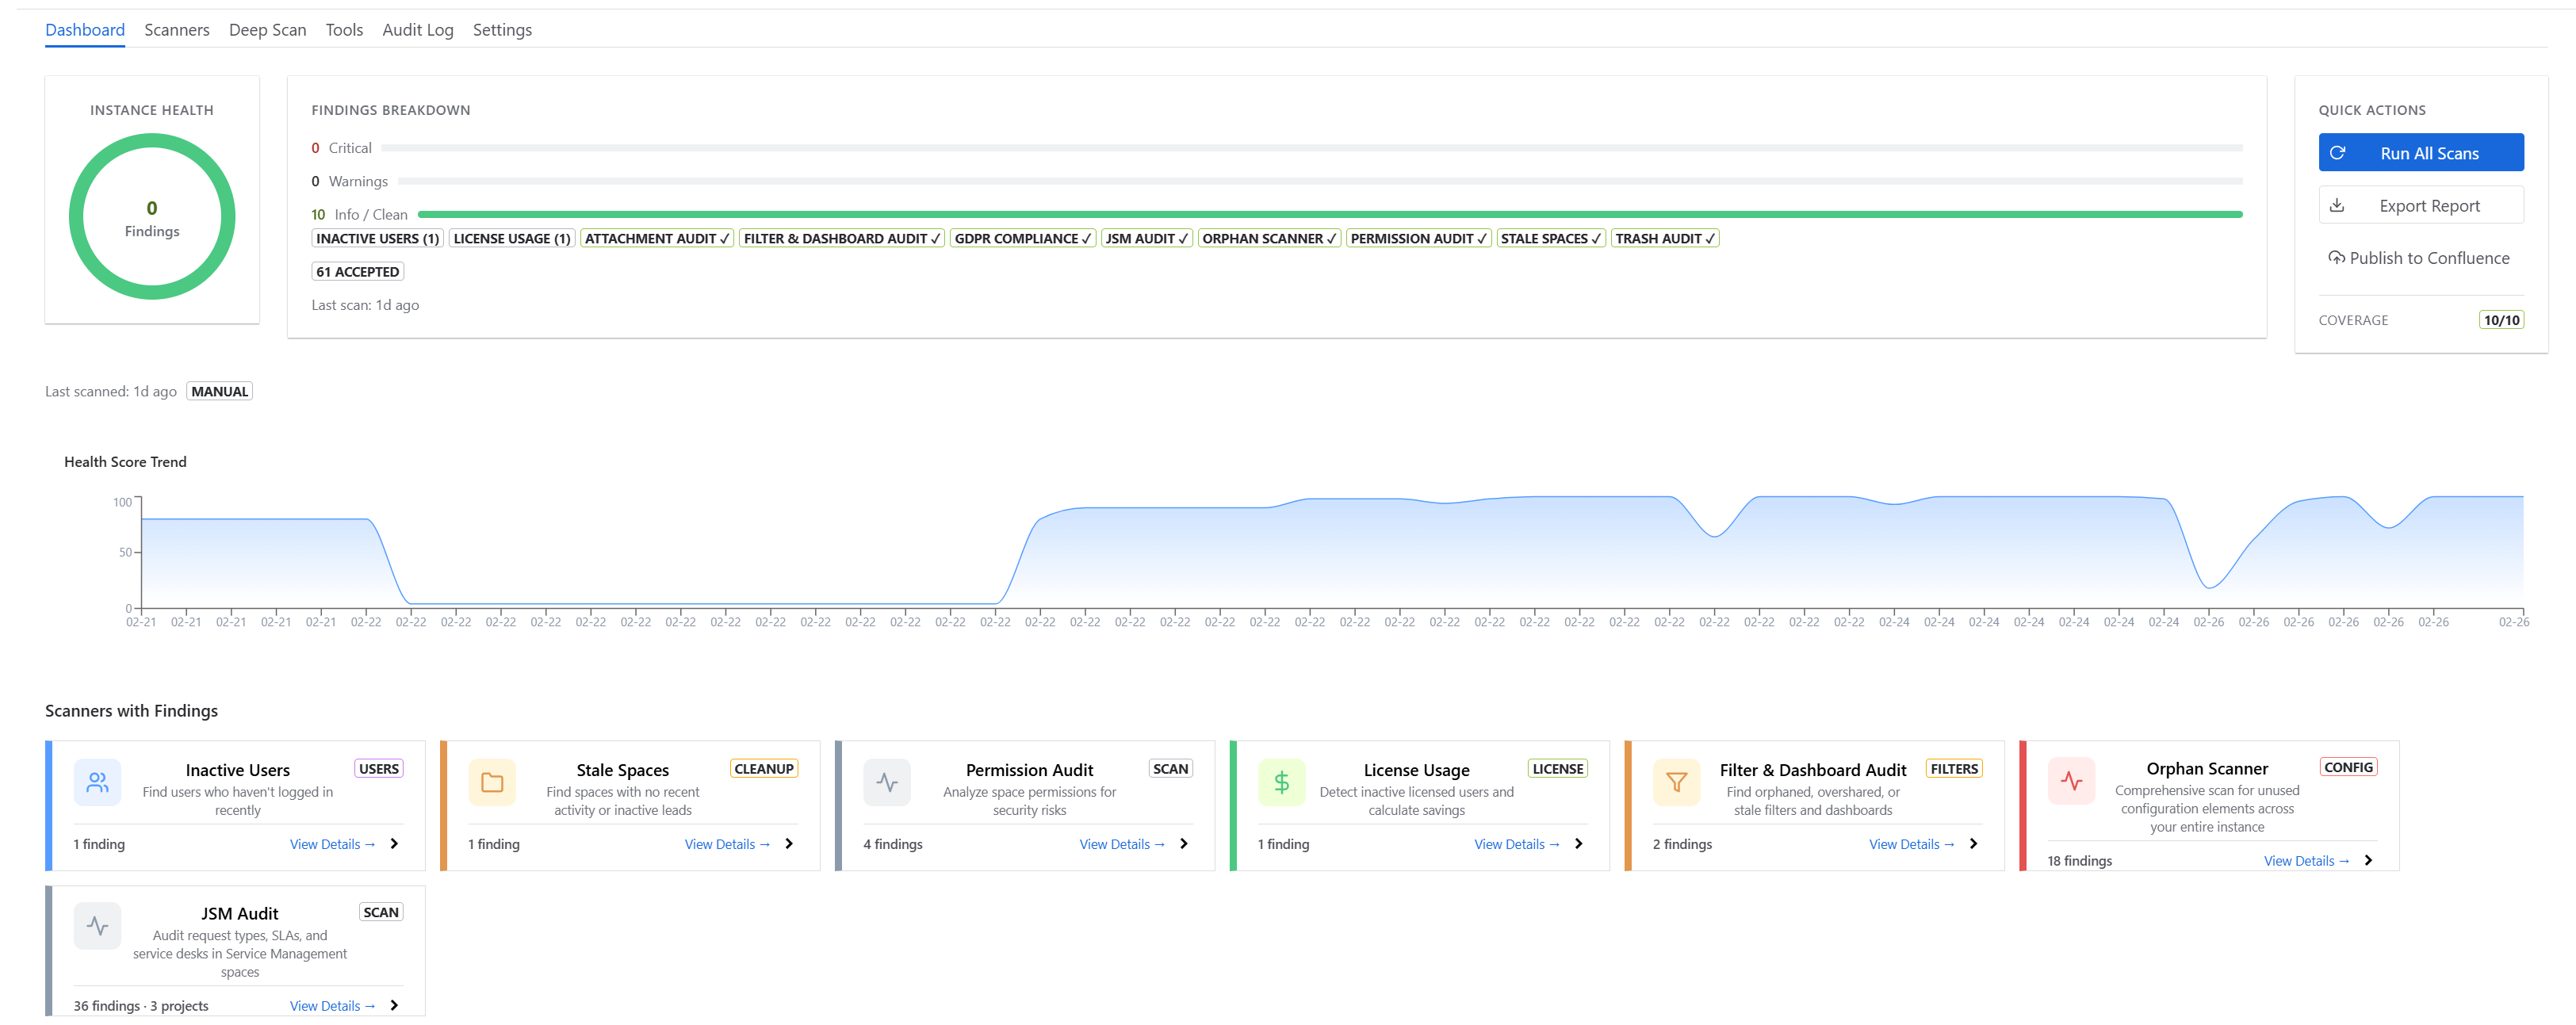Select the Dashboard tab
This screenshot has width=2576, height=1025.
point(85,30)
